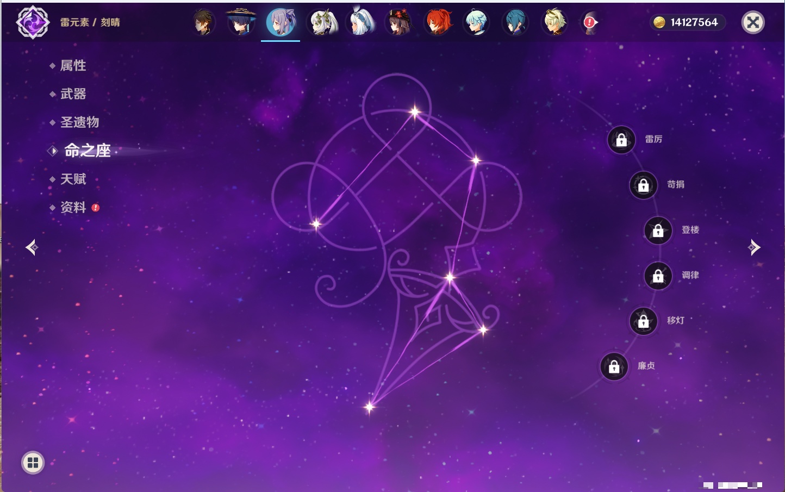
Task: View the locked 雷厉 constellation node
Action: 621,140
